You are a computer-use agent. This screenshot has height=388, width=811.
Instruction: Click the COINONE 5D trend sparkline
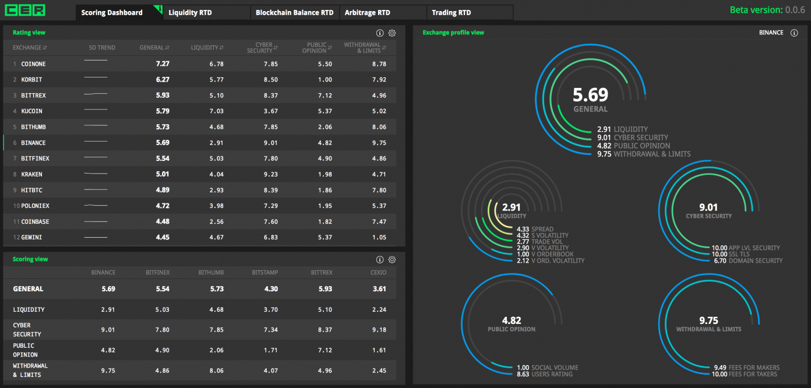(x=96, y=61)
